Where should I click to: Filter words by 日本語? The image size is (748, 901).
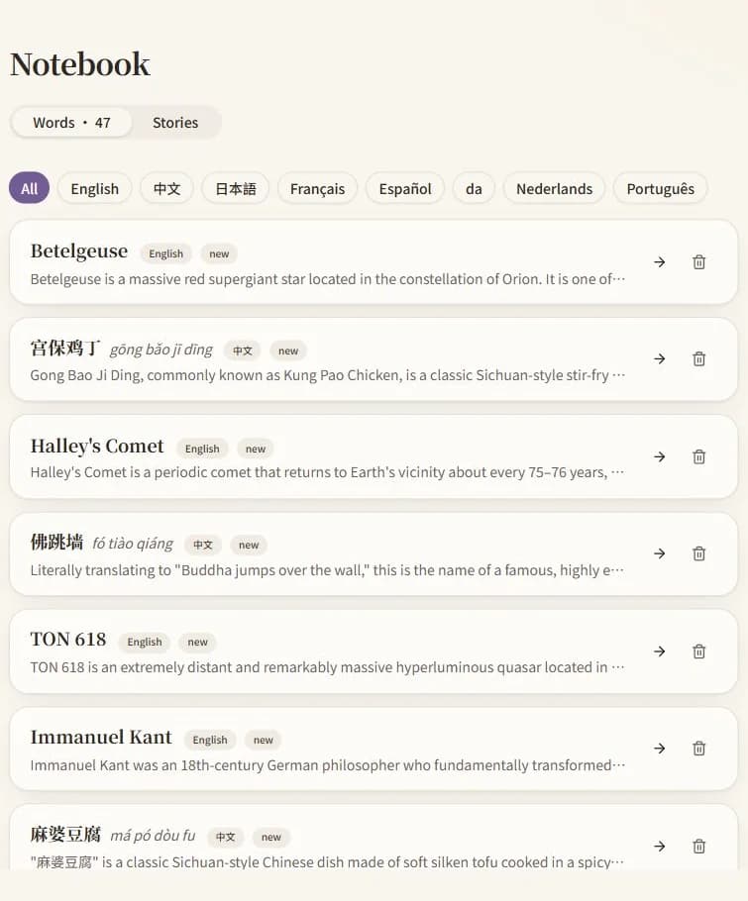(x=235, y=188)
